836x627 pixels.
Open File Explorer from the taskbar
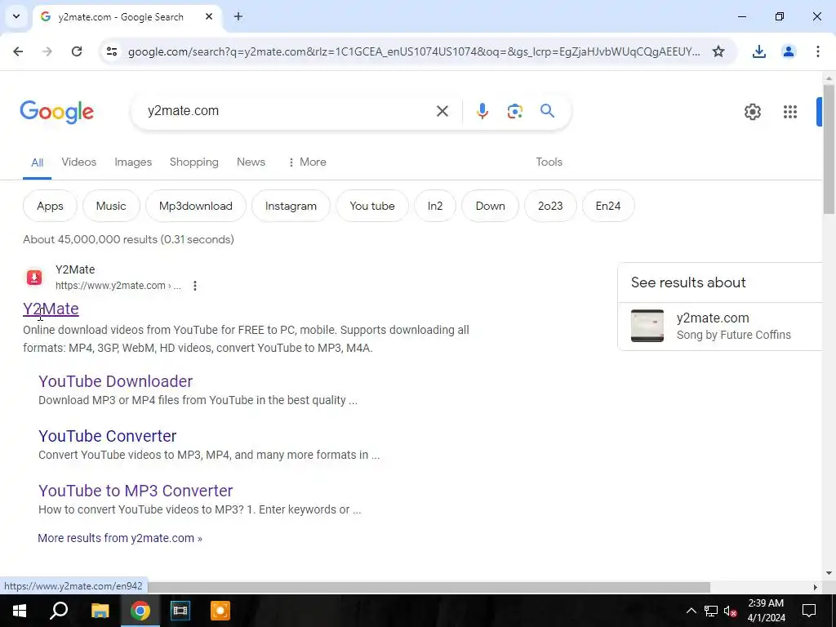(x=100, y=611)
